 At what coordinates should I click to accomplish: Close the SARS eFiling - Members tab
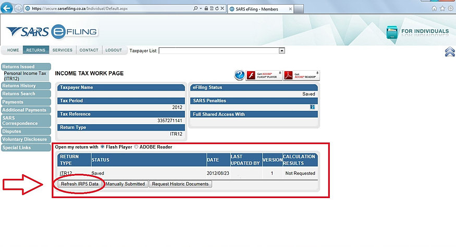pyautogui.click(x=290, y=9)
